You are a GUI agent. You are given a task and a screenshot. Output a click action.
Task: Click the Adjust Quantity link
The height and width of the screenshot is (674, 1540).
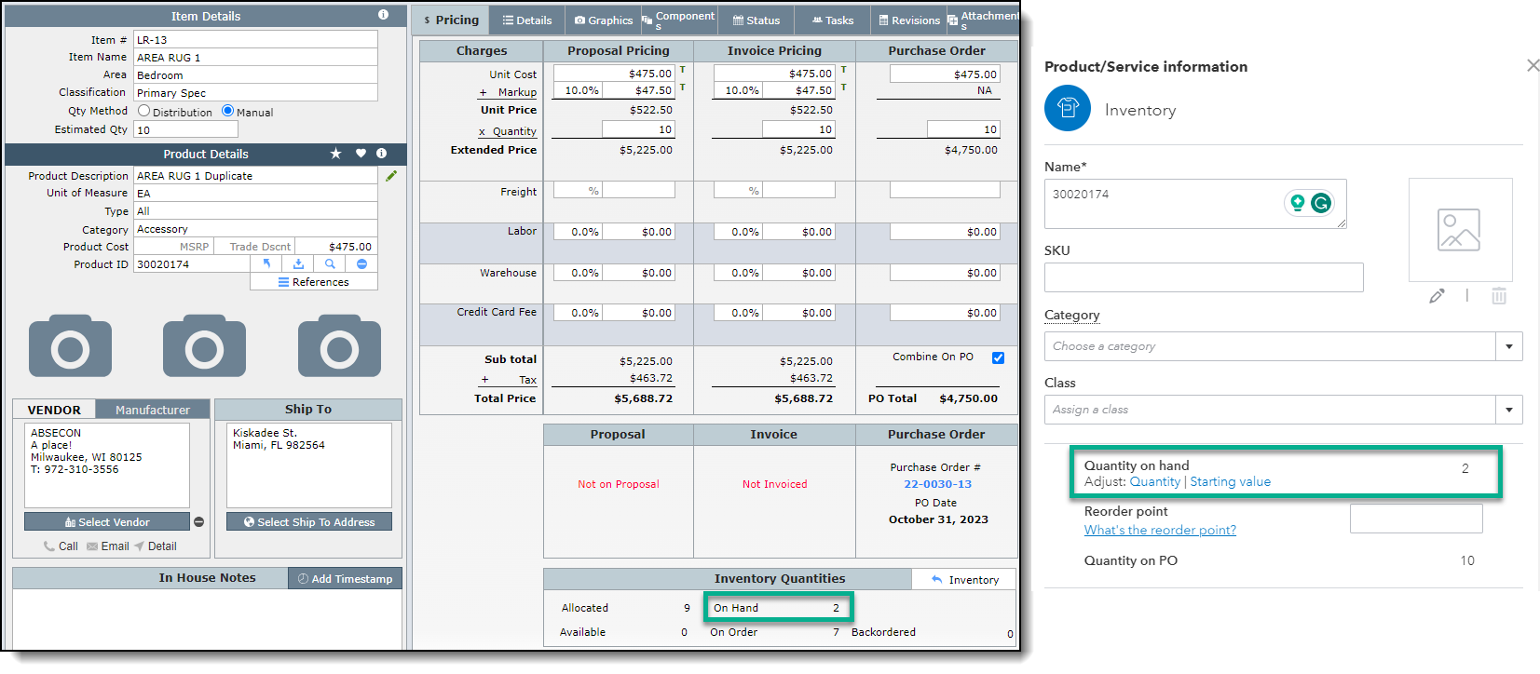point(1154,481)
